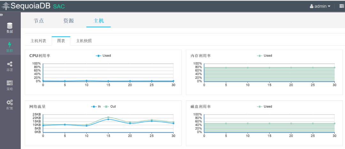Expand the sidebar with double-arrow icon
The width and height of the screenshot is (345, 149).
point(2,15)
